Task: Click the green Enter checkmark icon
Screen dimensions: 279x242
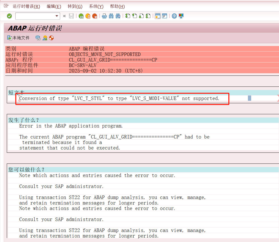Action: coord(10,16)
